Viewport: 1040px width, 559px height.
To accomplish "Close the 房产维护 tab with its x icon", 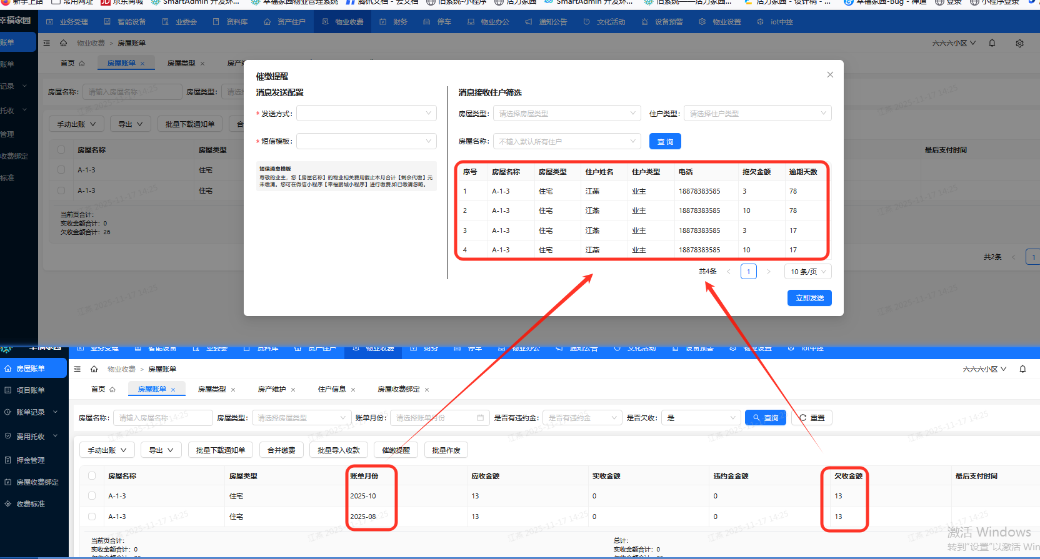I will pyautogui.click(x=293, y=390).
